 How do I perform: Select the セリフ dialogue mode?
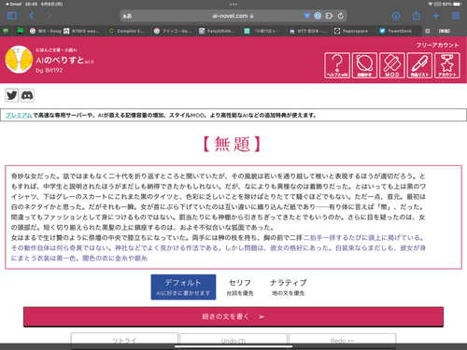click(x=240, y=287)
